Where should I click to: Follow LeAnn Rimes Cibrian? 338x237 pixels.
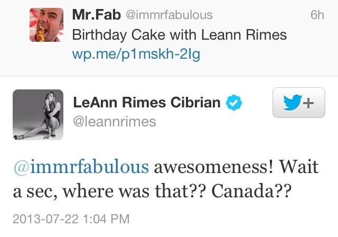click(x=299, y=103)
